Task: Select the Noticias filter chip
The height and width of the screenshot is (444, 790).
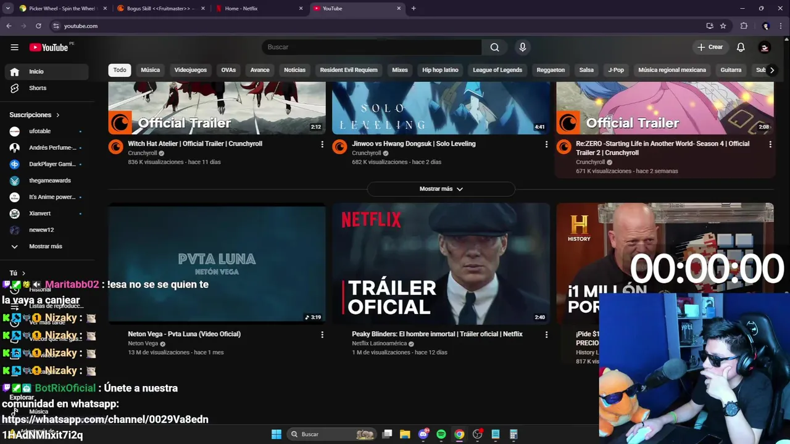Action: (x=294, y=70)
